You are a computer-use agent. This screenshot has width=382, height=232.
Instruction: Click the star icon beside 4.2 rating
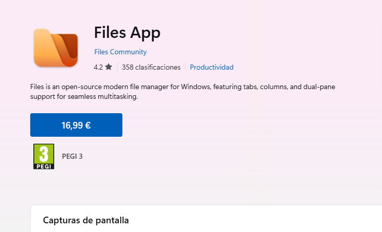pyautogui.click(x=109, y=67)
